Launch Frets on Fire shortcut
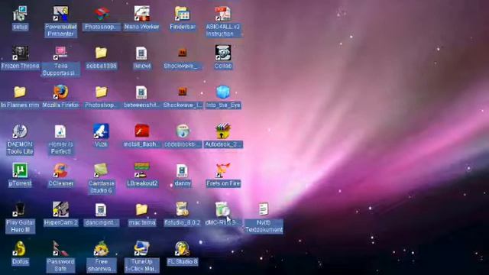This screenshot has width=489, height=275. tap(223, 170)
